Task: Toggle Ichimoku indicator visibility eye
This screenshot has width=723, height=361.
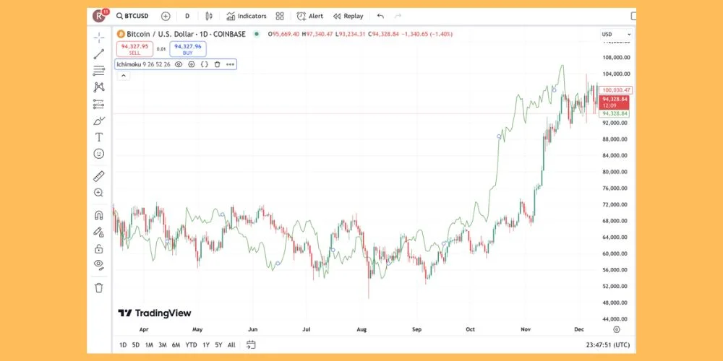Action: (179, 64)
